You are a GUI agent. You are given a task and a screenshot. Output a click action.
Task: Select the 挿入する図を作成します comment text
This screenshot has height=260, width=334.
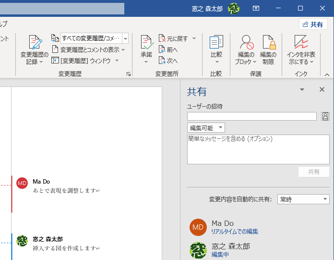(x=64, y=248)
